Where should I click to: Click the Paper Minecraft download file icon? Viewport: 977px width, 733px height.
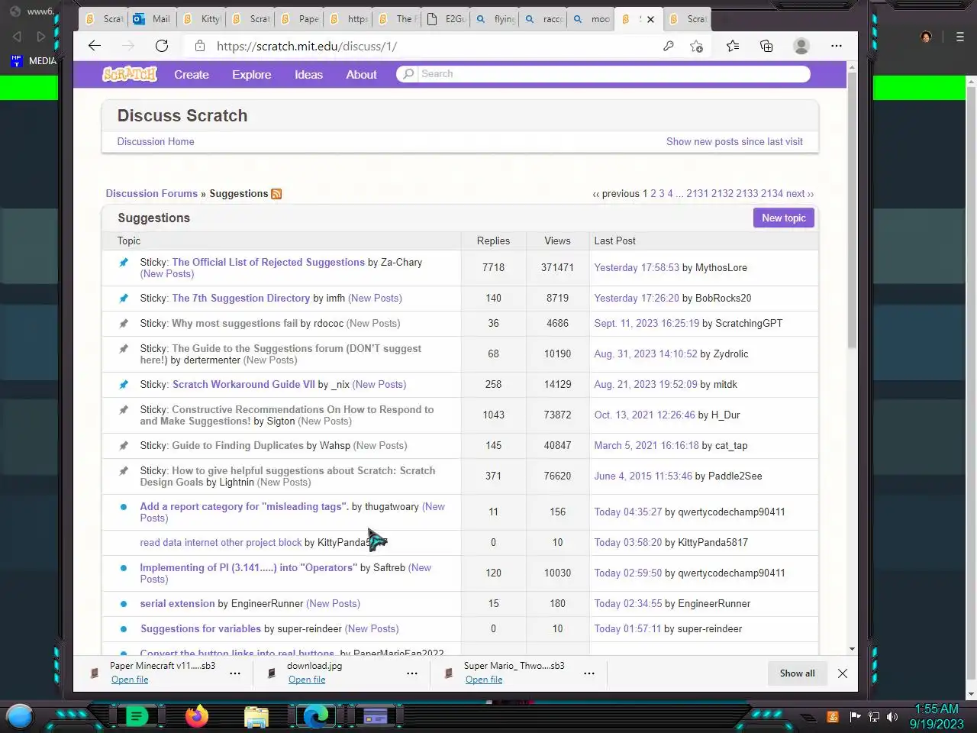pos(95,673)
